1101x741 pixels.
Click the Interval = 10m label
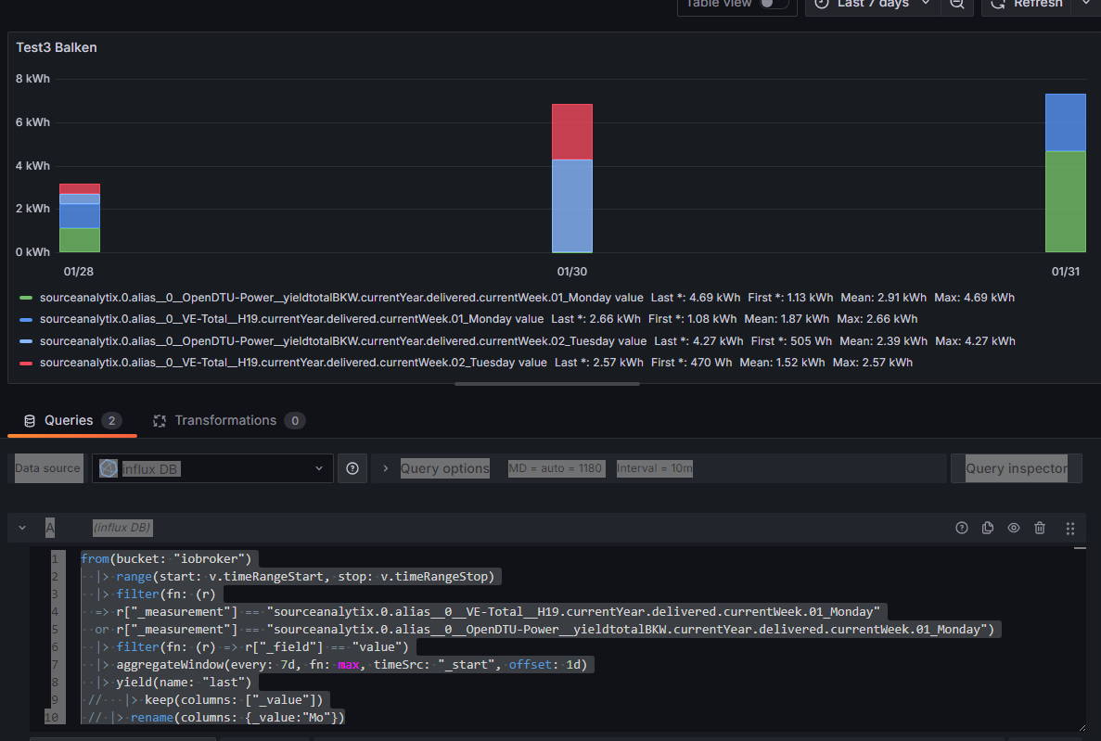[x=655, y=468]
